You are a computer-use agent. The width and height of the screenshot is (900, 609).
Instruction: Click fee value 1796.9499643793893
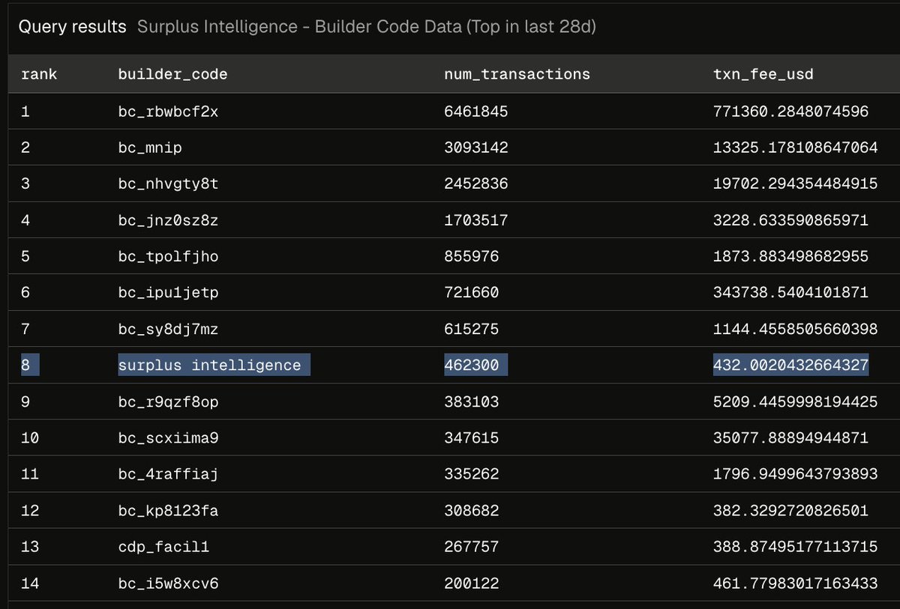tap(795, 473)
